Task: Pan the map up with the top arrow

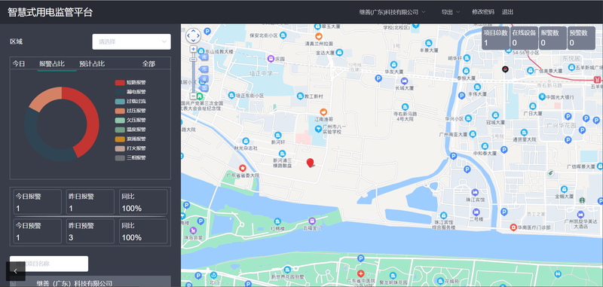Action: [194, 31]
